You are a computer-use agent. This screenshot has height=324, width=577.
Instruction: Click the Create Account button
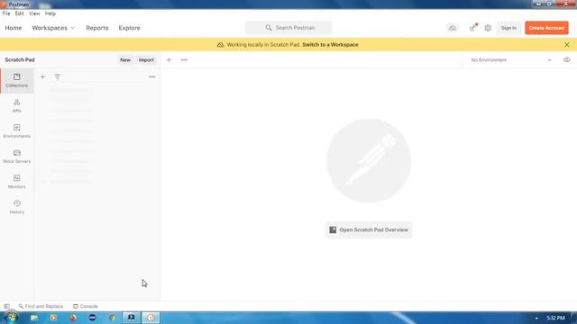point(546,28)
